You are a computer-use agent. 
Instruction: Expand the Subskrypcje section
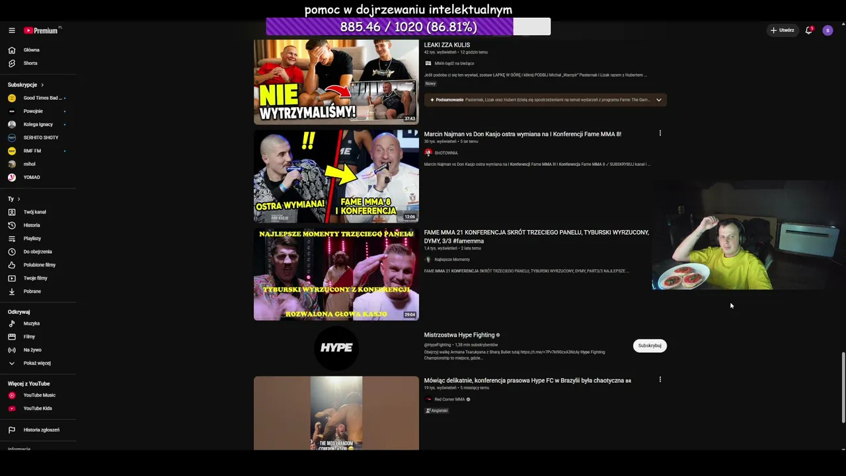26,85
